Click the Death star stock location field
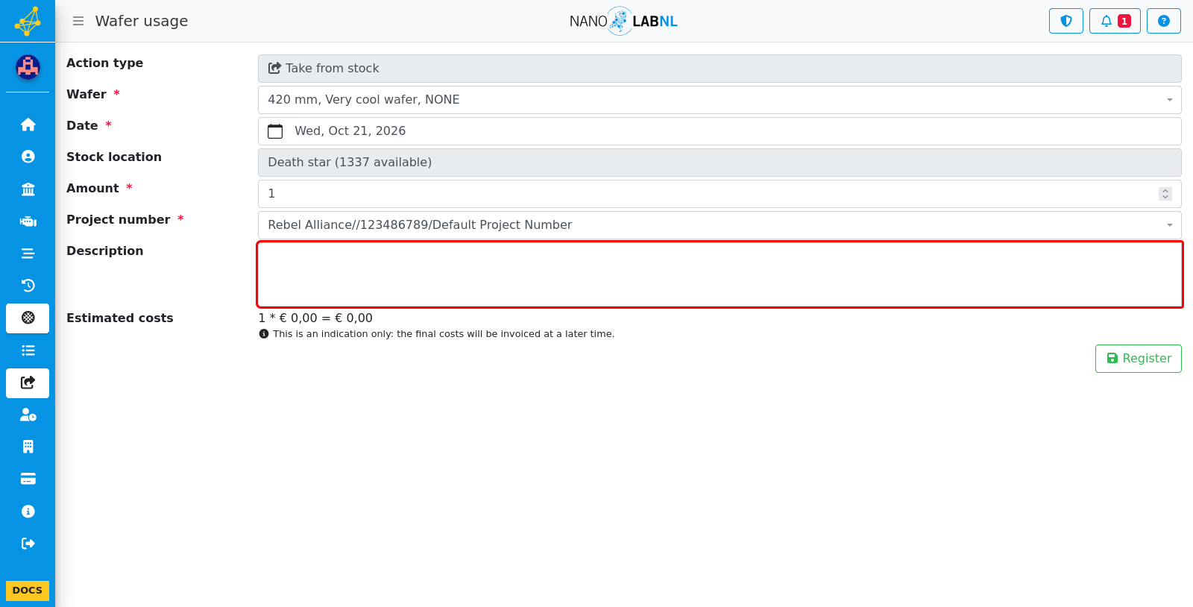 (x=720, y=163)
